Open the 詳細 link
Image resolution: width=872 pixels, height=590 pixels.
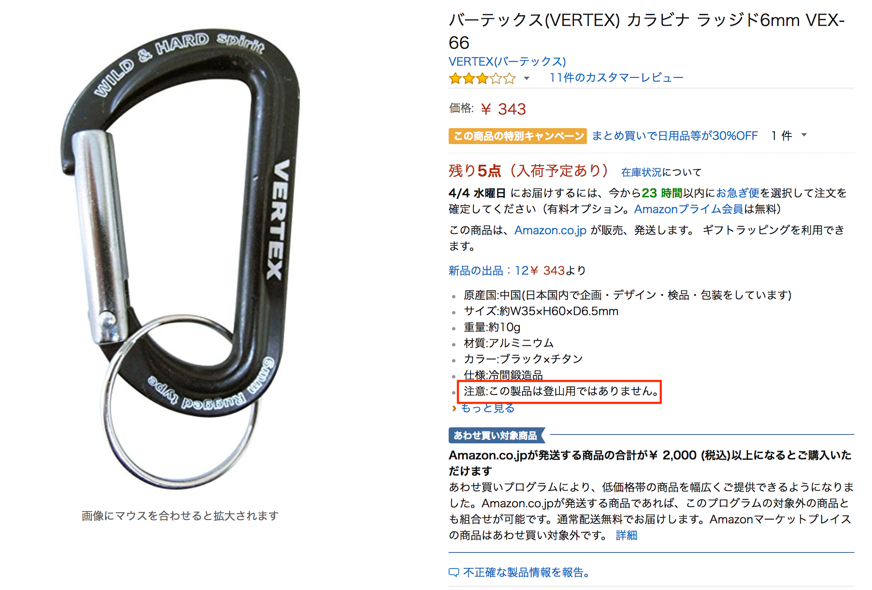(627, 535)
